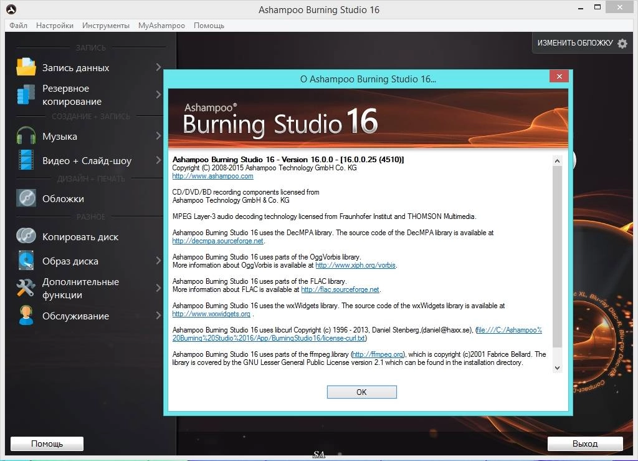Click the Copyright 2008-2015 Ashampoo line
The image size is (638, 461).
264,168
